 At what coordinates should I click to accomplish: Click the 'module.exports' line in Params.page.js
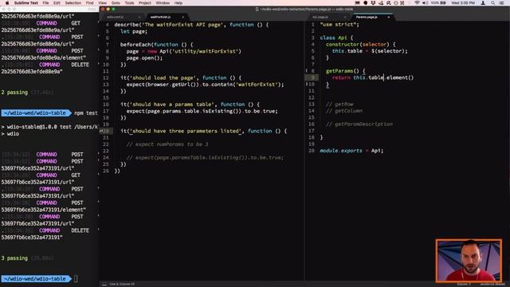point(351,151)
